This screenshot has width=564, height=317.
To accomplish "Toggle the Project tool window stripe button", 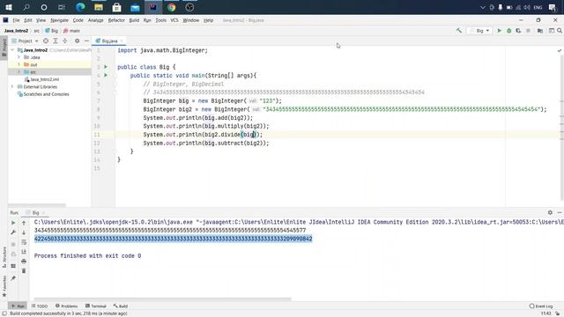I will [4, 47].
